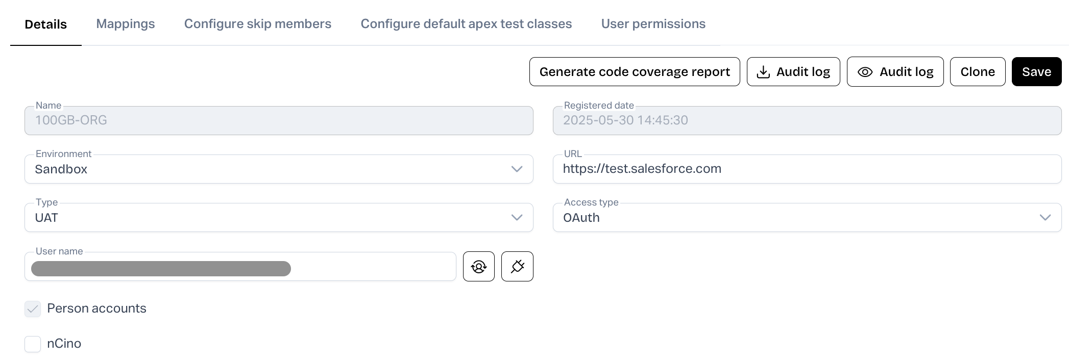Image resolution: width=1069 pixels, height=362 pixels.
Task: Enable the nCino checkbox
Action: 33,344
